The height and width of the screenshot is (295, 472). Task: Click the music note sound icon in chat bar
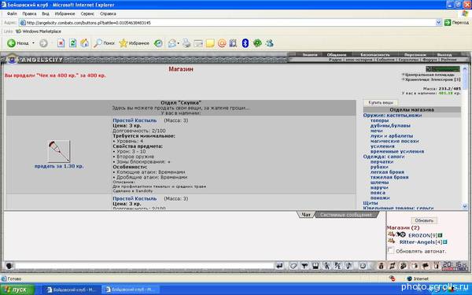pyautogui.click(x=348, y=266)
